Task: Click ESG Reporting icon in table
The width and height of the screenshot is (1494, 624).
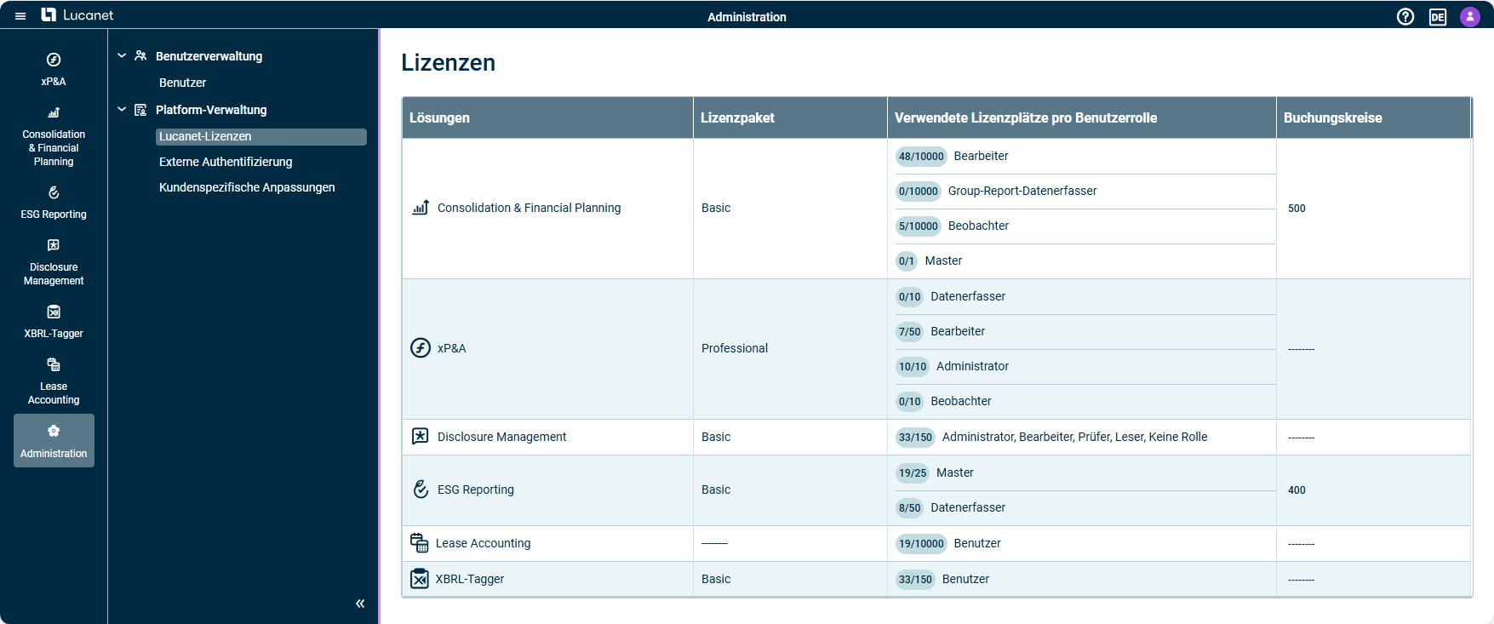Action: click(421, 489)
